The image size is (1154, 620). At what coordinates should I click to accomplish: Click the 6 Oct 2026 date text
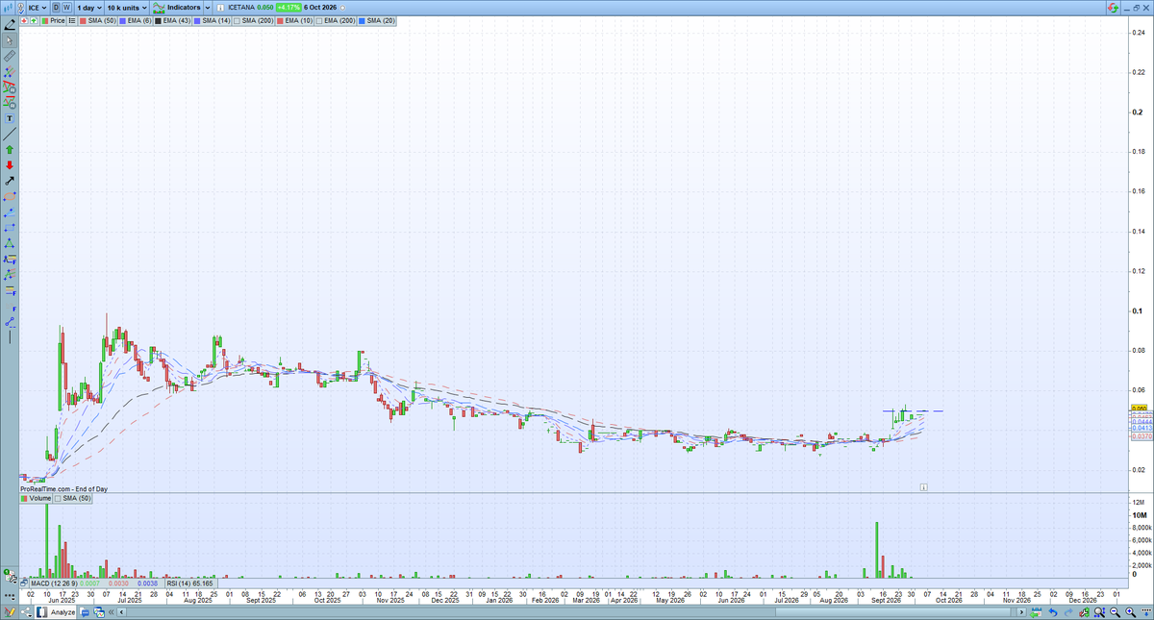tap(320, 8)
